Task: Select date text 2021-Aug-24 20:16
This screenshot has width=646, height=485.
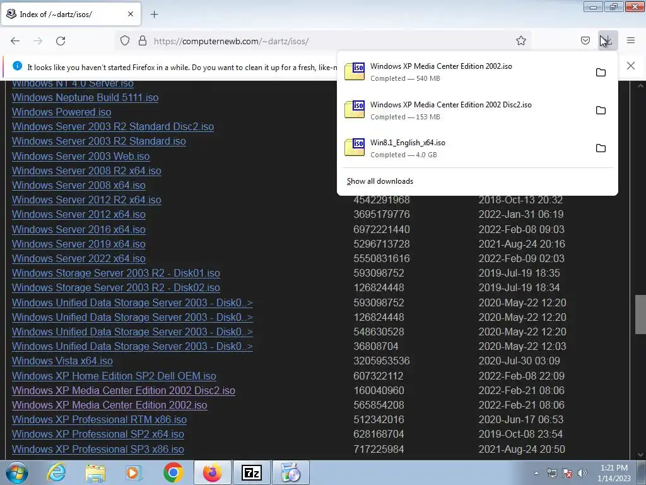Action: pyautogui.click(x=522, y=244)
